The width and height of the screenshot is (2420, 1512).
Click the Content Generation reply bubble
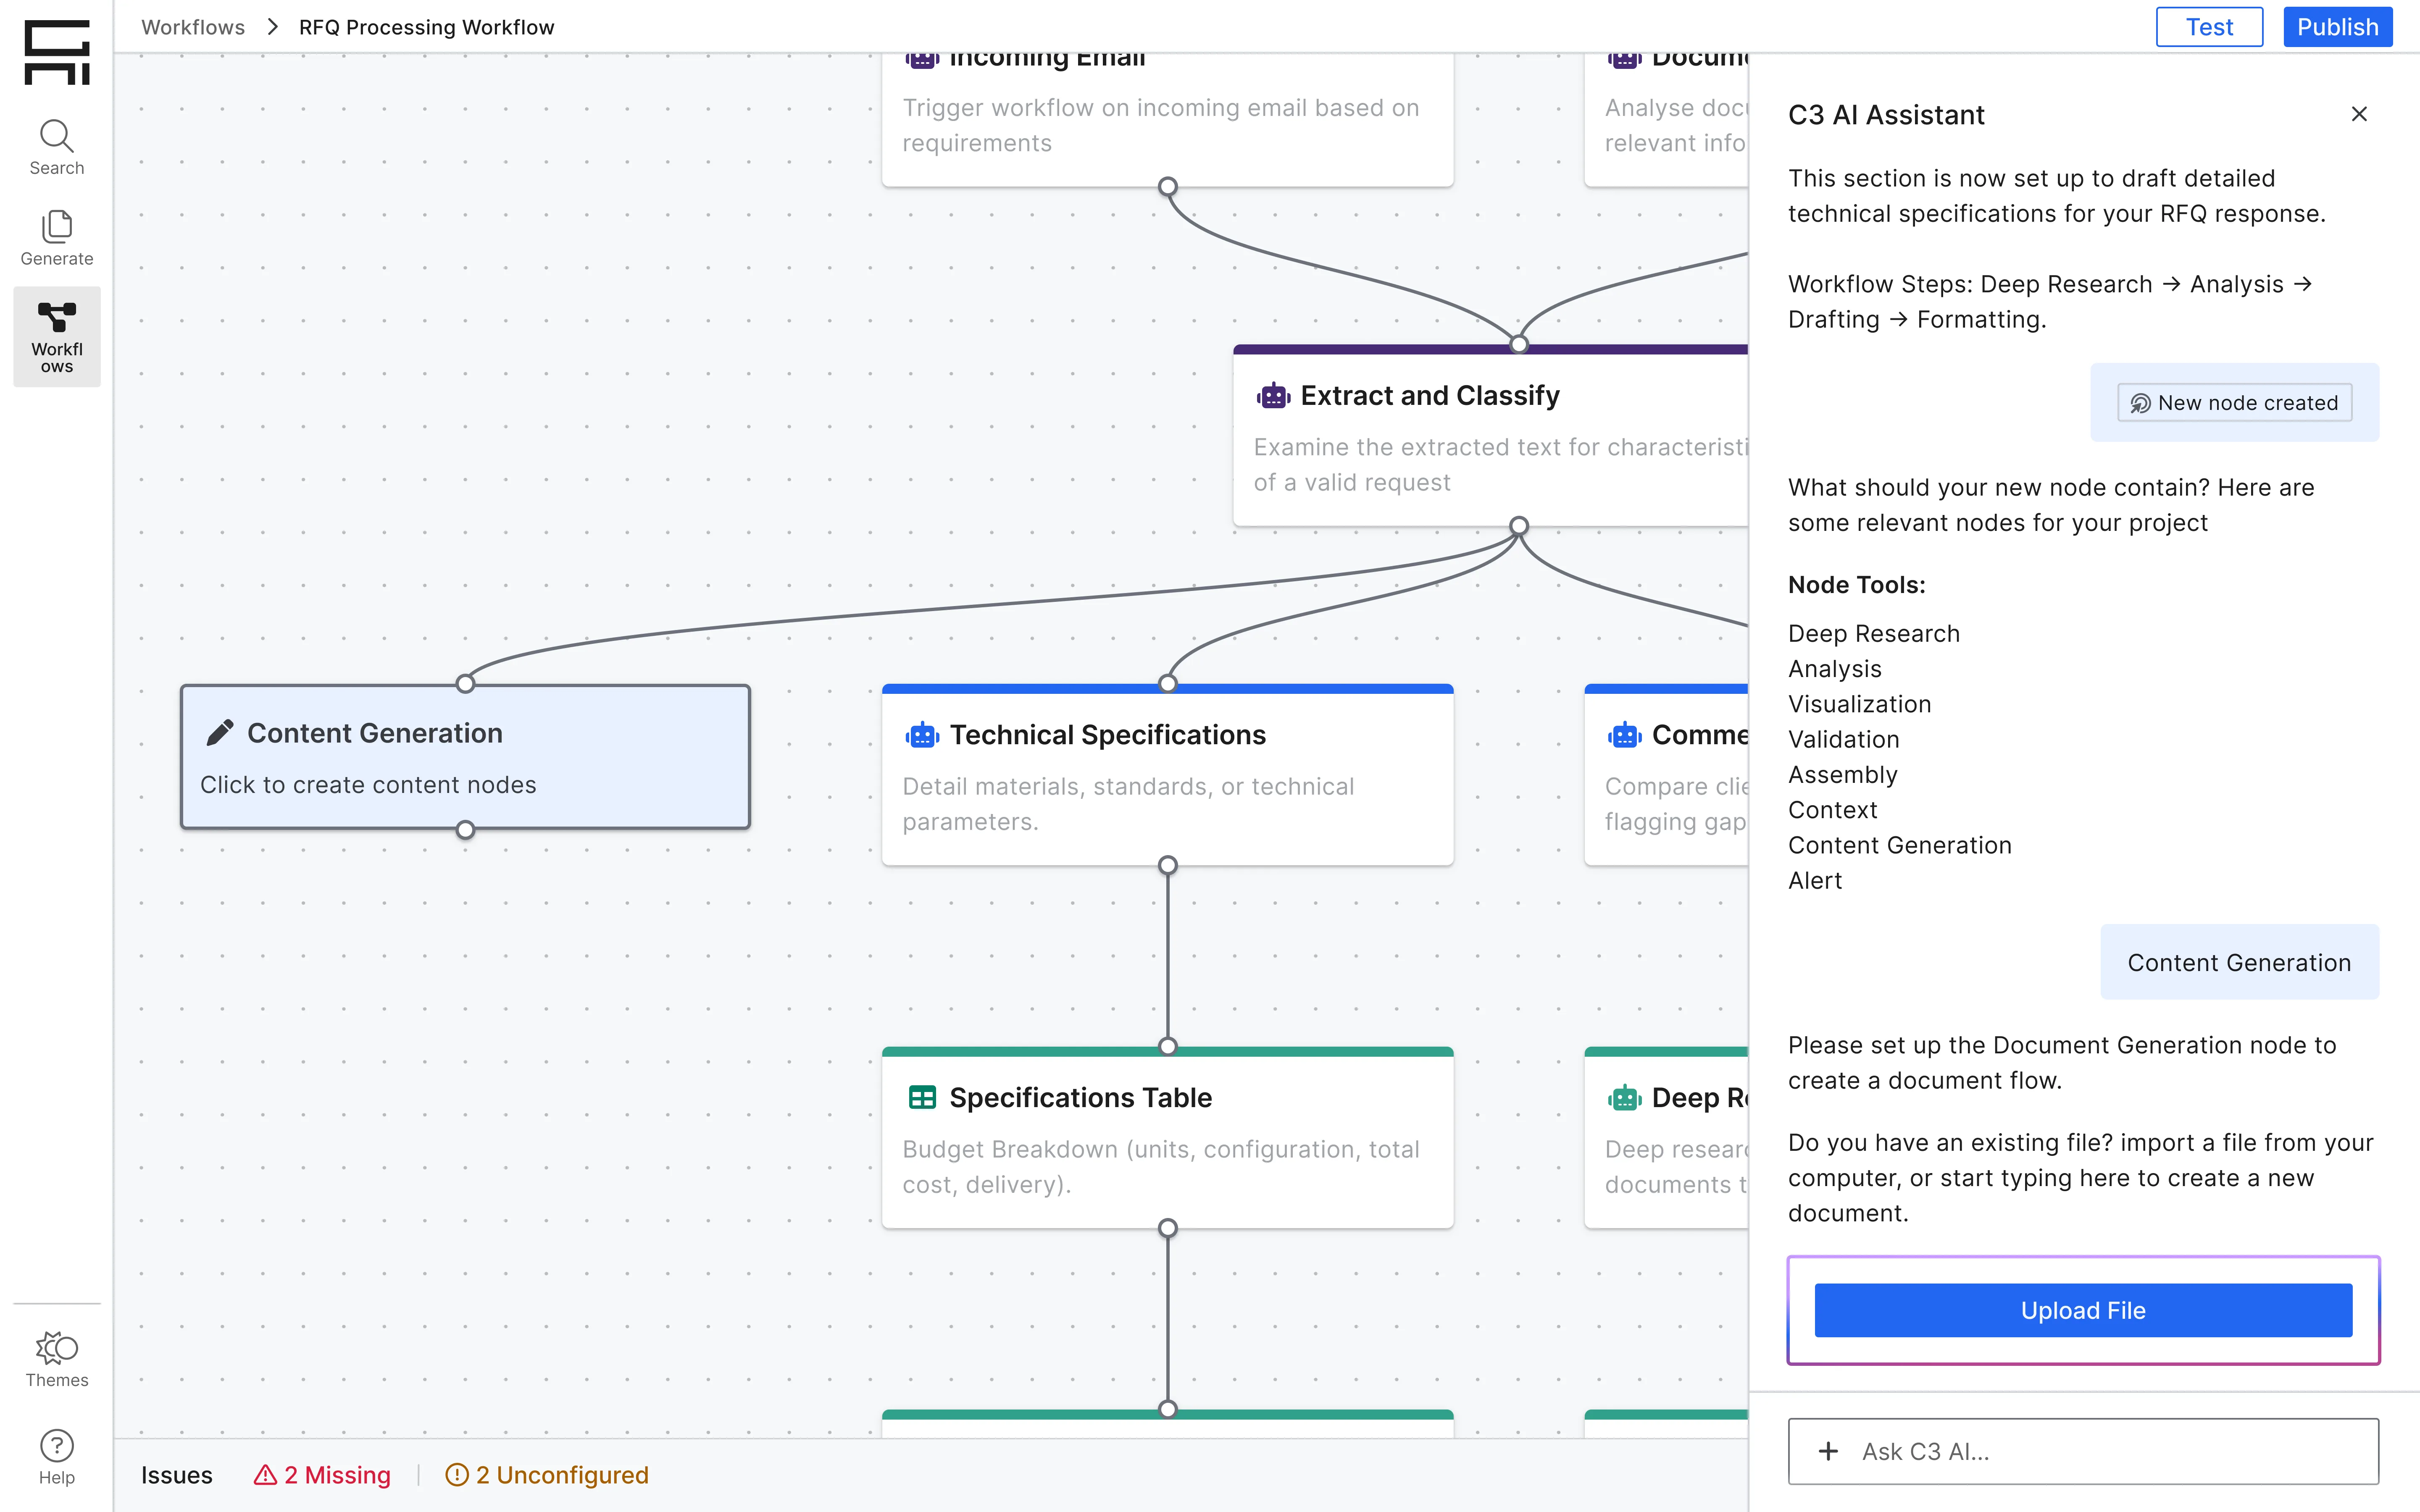2239,962
